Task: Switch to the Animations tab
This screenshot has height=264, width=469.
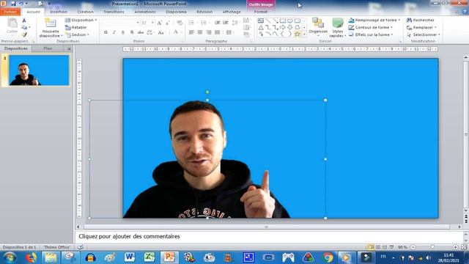Action: tap(145, 12)
